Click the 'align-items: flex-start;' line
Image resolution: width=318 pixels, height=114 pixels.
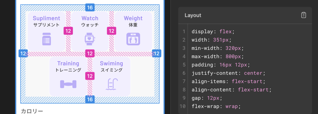tap(228, 81)
